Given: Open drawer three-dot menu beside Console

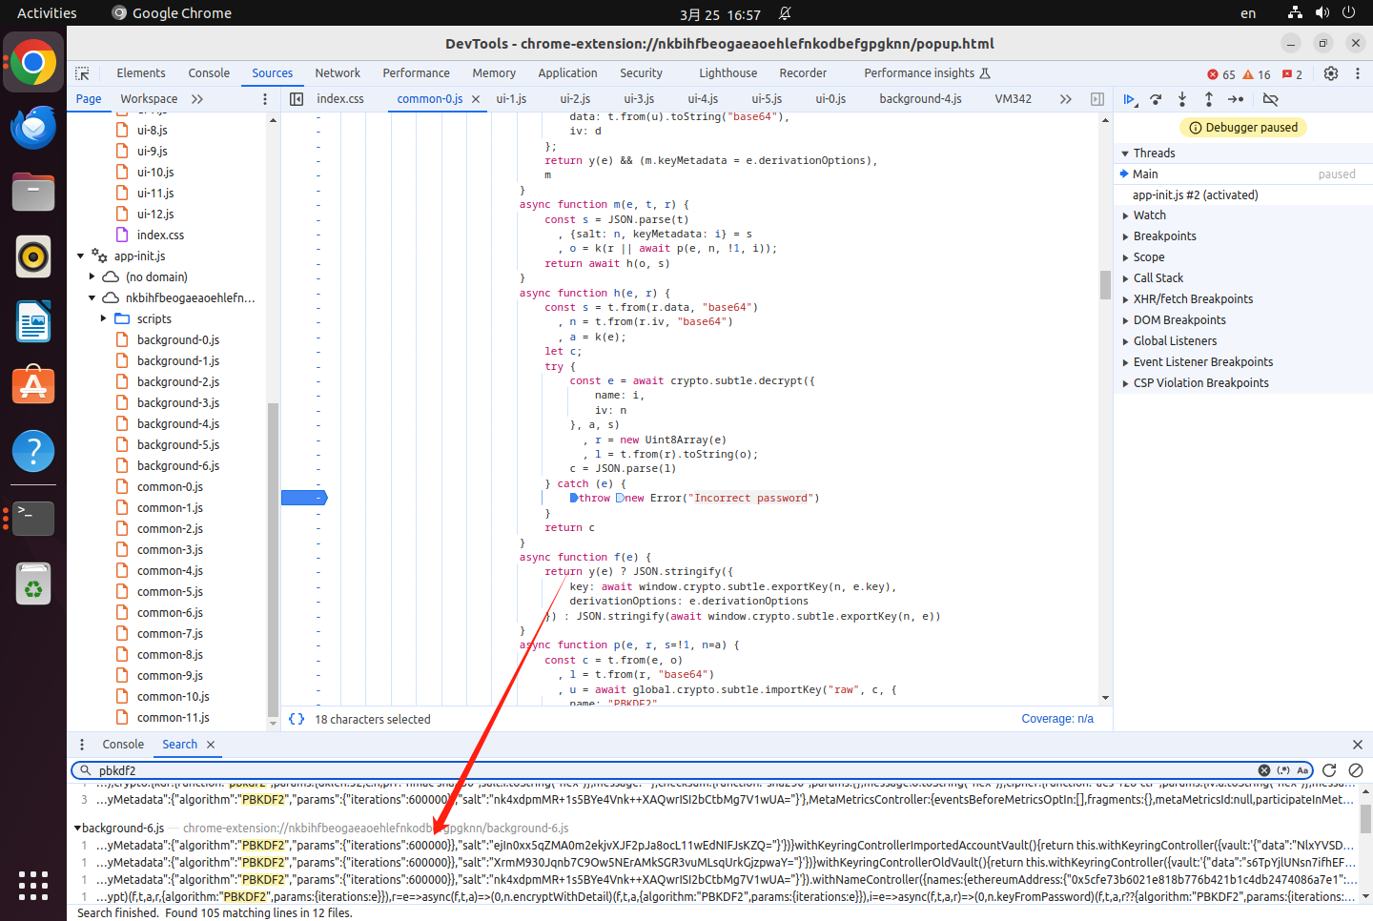Looking at the screenshot, I should tap(82, 745).
